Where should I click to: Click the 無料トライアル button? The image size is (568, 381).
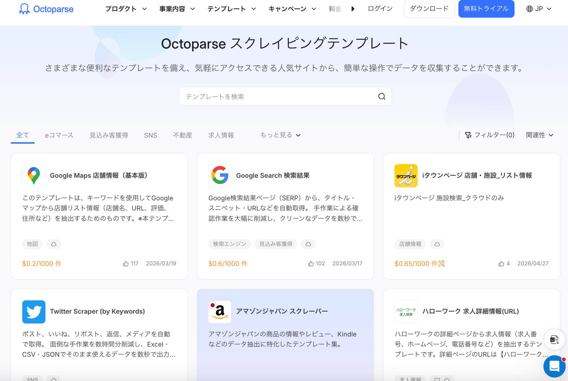(486, 9)
